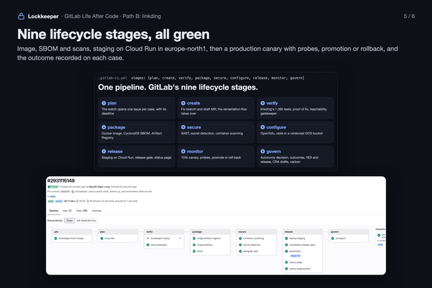Image resolution: width=432 pixels, height=288 pixels.
Task: Click the heading Nine lifecycle stages, all green
Action: (x=113, y=34)
